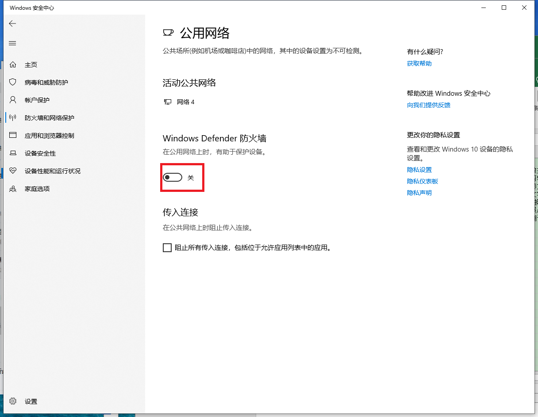Click the 获取帮助 link

[x=419, y=63]
